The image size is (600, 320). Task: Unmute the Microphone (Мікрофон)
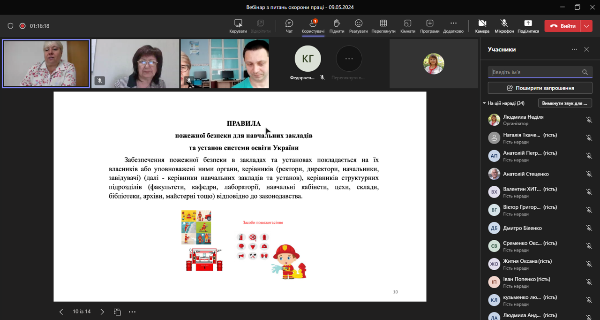pyautogui.click(x=504, y=24)
